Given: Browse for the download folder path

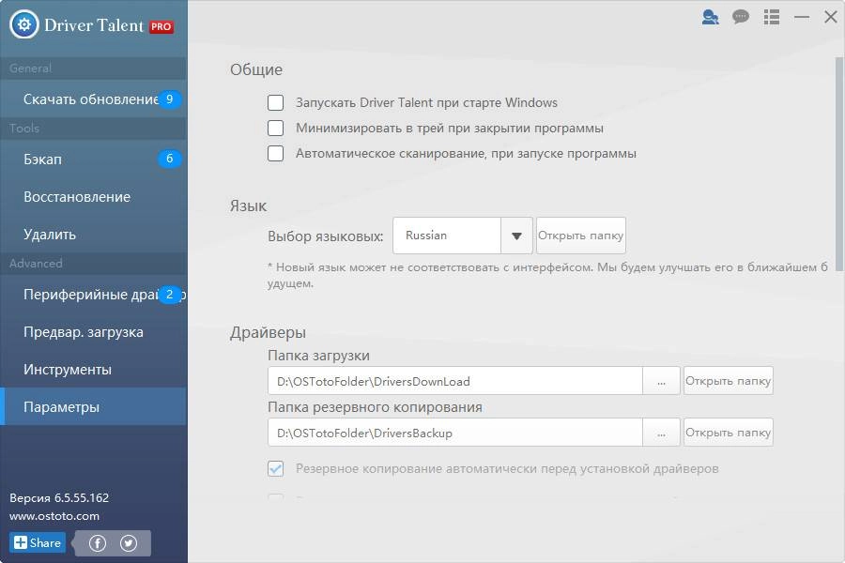Looking at the screenshot, I should [661, 381].
